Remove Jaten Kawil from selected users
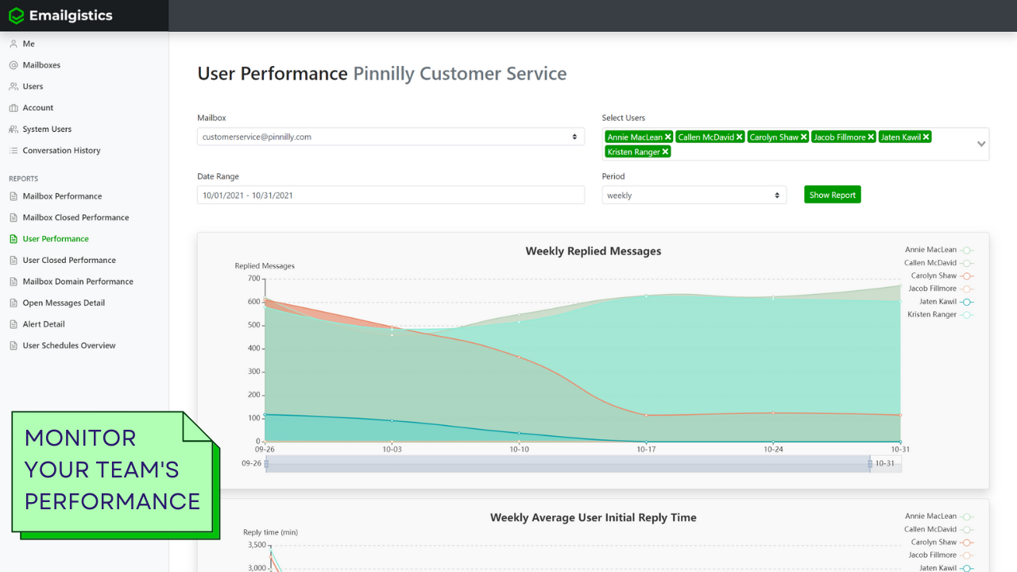1017x572 pixels. (926, 137)
